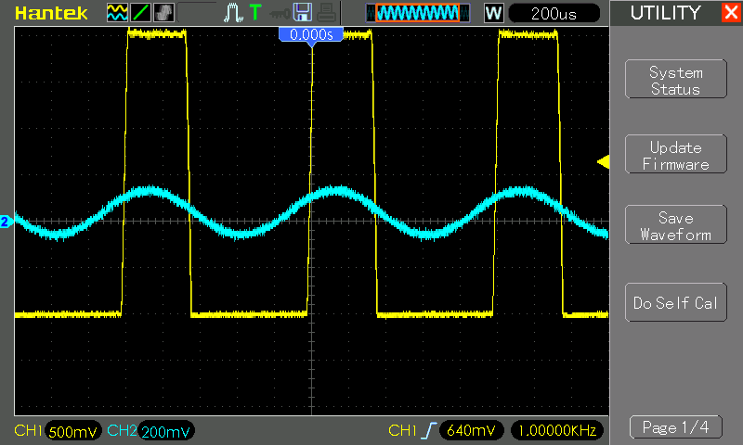The image size is (743, 445).
Task: Click the UTILITY menu title
Action: [x=665, y=13]
